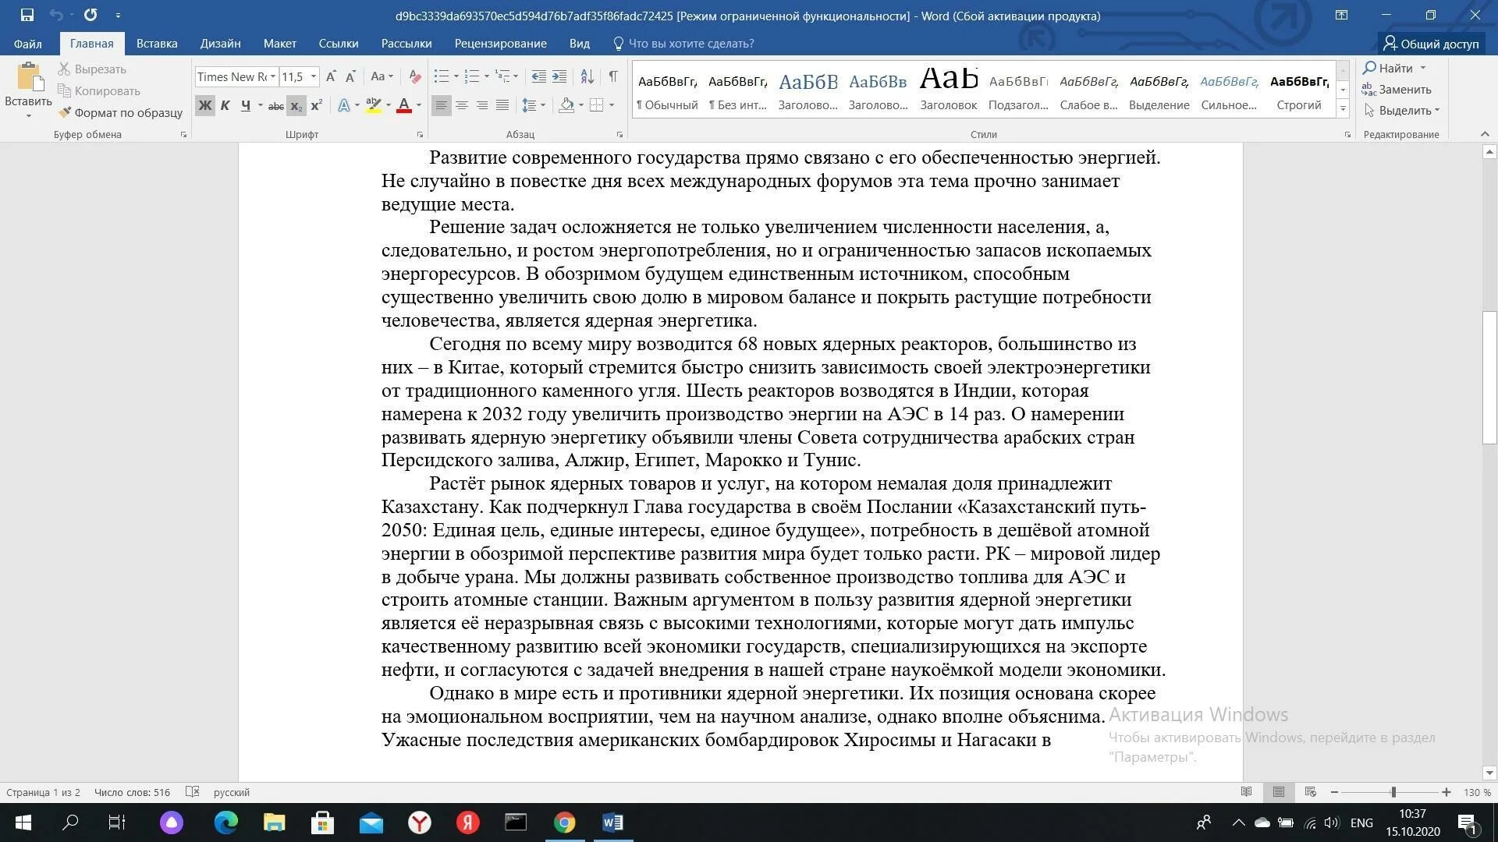The width and height of the screenshot is (1498, 842).
Task: Click the Increase Indent icon
Action: (559, 77)
